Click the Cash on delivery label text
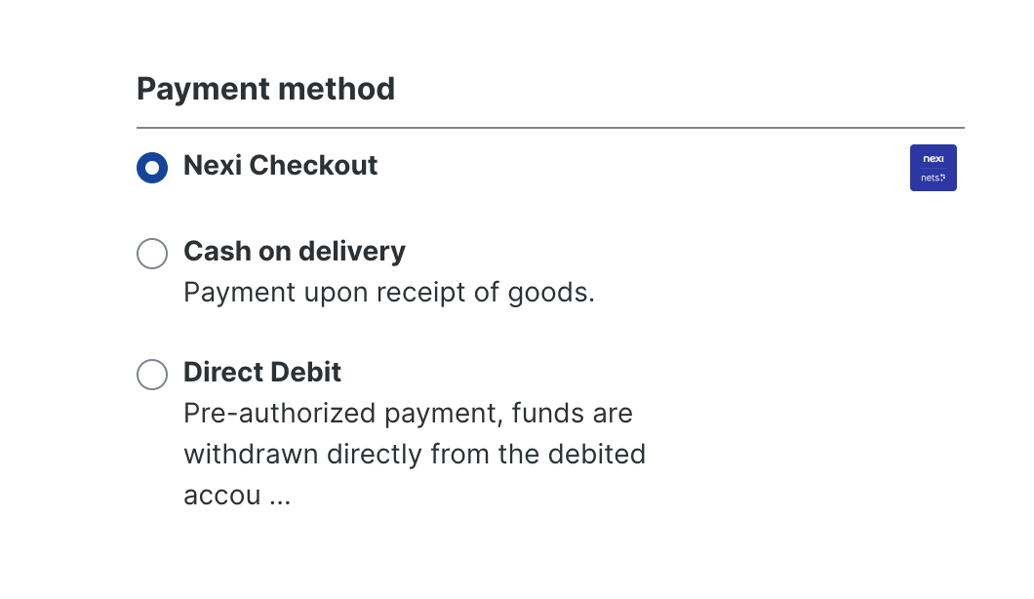1034x599 pixels. pos(295,252)
